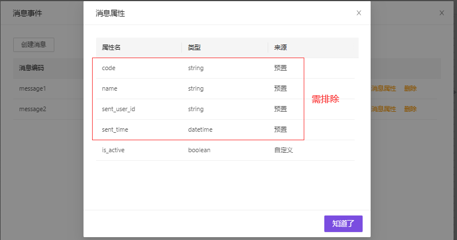Click the datetime type cell

tap(200, 129)
